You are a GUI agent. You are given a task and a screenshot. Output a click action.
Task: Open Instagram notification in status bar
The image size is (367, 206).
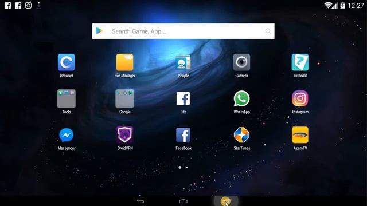(28, 5)
